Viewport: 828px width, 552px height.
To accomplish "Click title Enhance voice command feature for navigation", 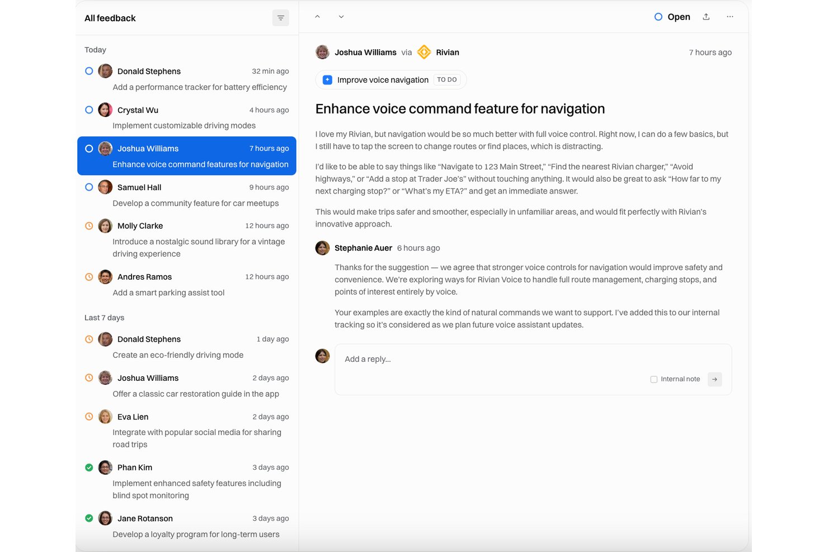I will point(460,108).
